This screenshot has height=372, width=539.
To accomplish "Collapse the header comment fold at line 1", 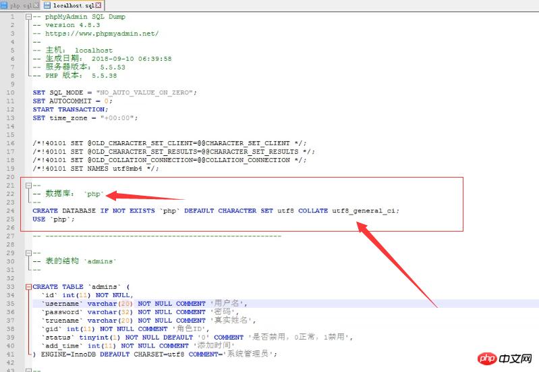I will [28, 16].
